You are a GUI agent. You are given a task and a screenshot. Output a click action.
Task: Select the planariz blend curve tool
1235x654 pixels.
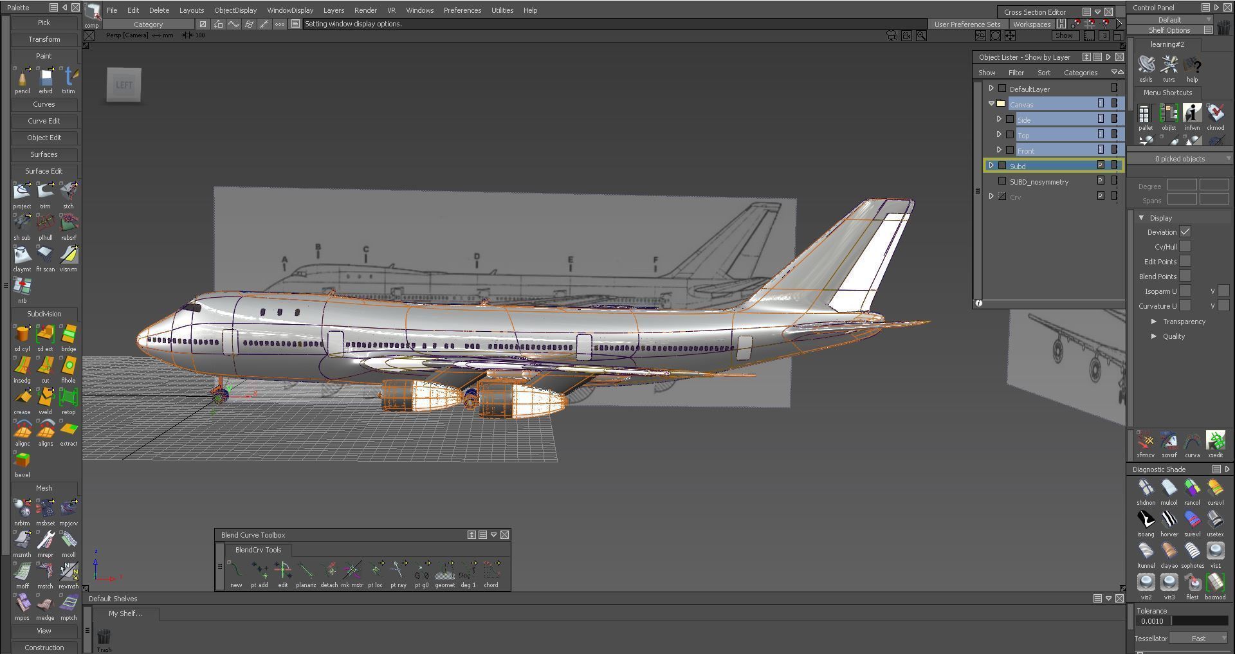point(306,570)
